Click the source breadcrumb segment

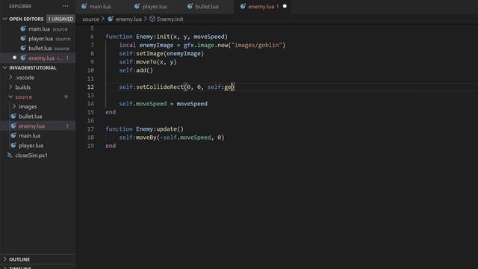click(90, 19)
